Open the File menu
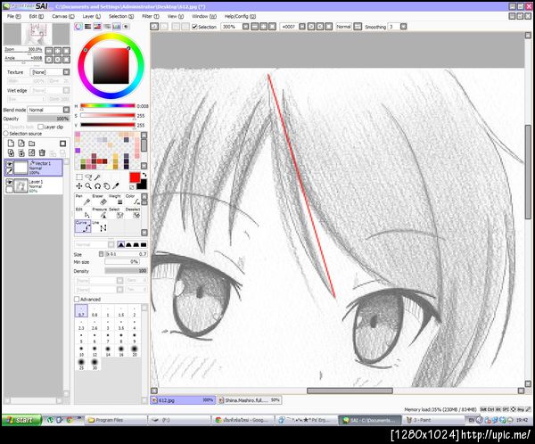Image resolution: width=535 pixels, height=444 pixels. [x=13, y=16]
